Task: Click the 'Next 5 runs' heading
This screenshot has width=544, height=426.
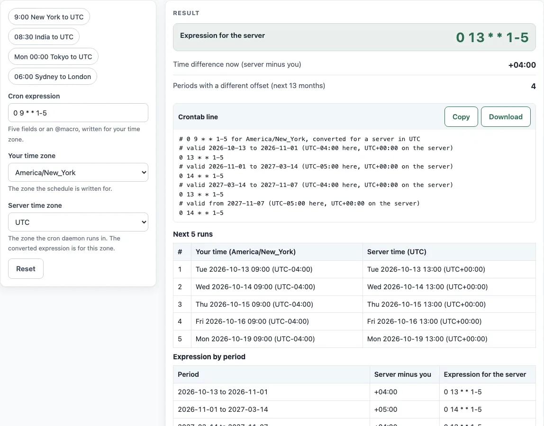Action: coord(193,234)
